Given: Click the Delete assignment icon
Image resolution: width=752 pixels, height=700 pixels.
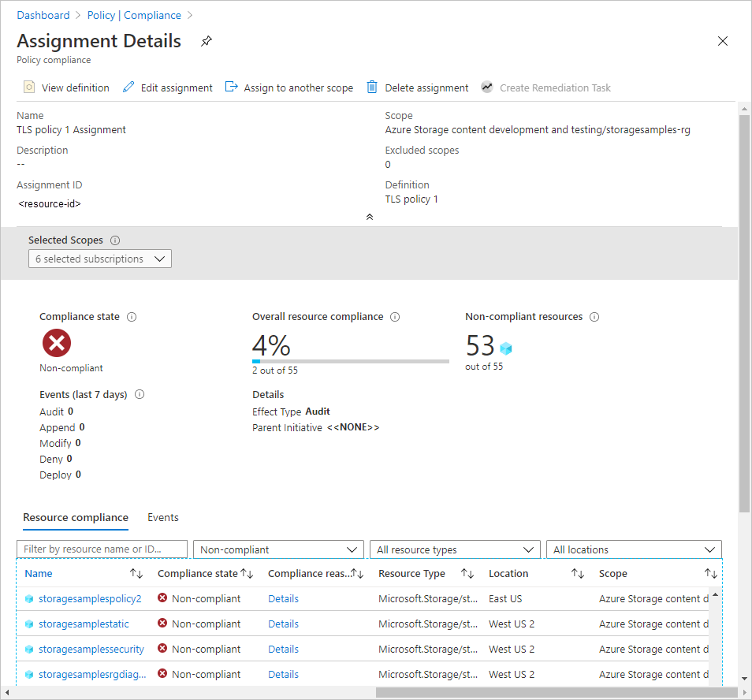Looking at the screenshot, I should click(x=371, y=87).
